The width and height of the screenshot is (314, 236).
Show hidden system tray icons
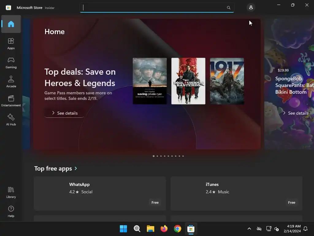[x=249, y=229]
